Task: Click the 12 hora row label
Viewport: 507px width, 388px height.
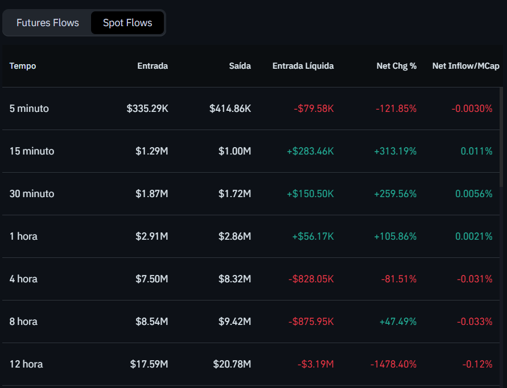Action: point(26,364)
